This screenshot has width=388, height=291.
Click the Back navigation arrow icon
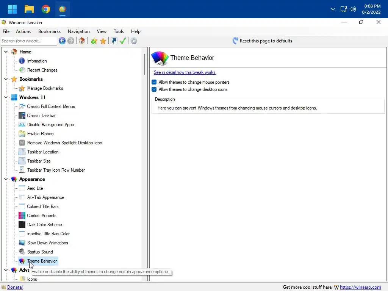62,41
